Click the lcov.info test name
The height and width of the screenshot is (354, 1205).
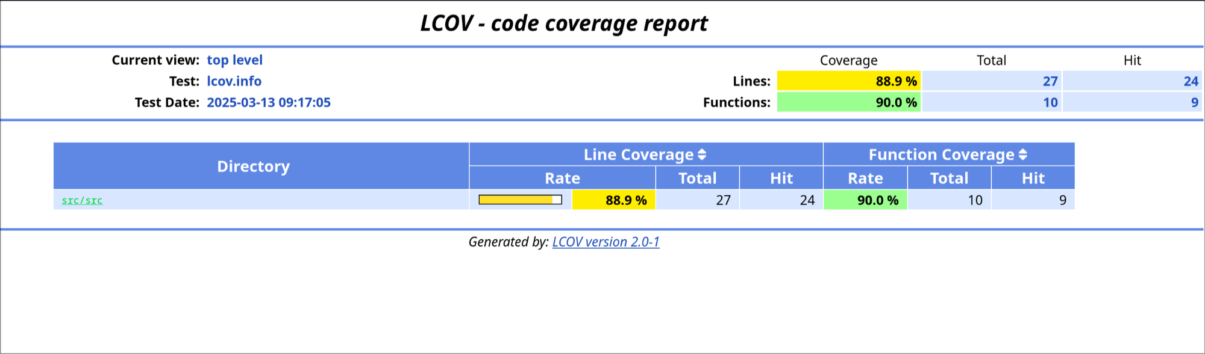pyautogui.click(x=234, y=81)
